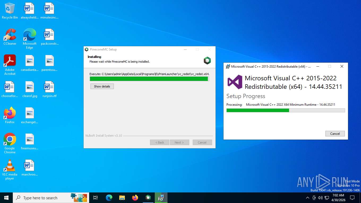
Task: Select the clearof.jpg image file
Action: pyautogui.click(x=29, y=89)
